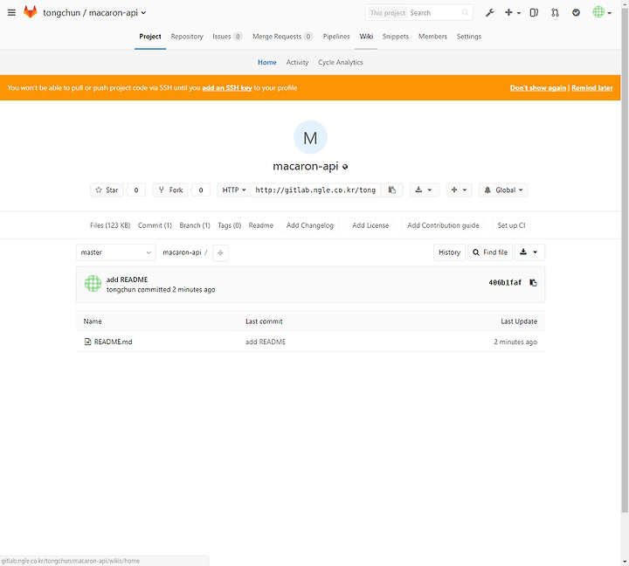Select the Activity sub-tab
The height and width of the screenshot is (566, 629).
[297, 62]
